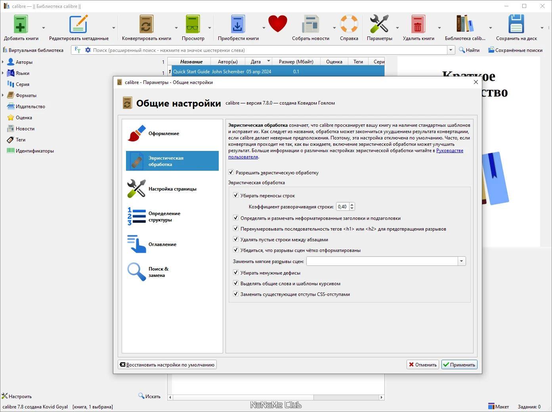Click the Добавить книги toolbar icon

(x=21, y=25)
